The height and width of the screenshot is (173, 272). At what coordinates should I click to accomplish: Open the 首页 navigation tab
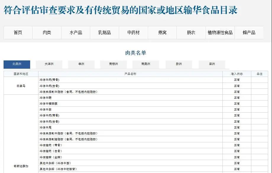(17, 33)
